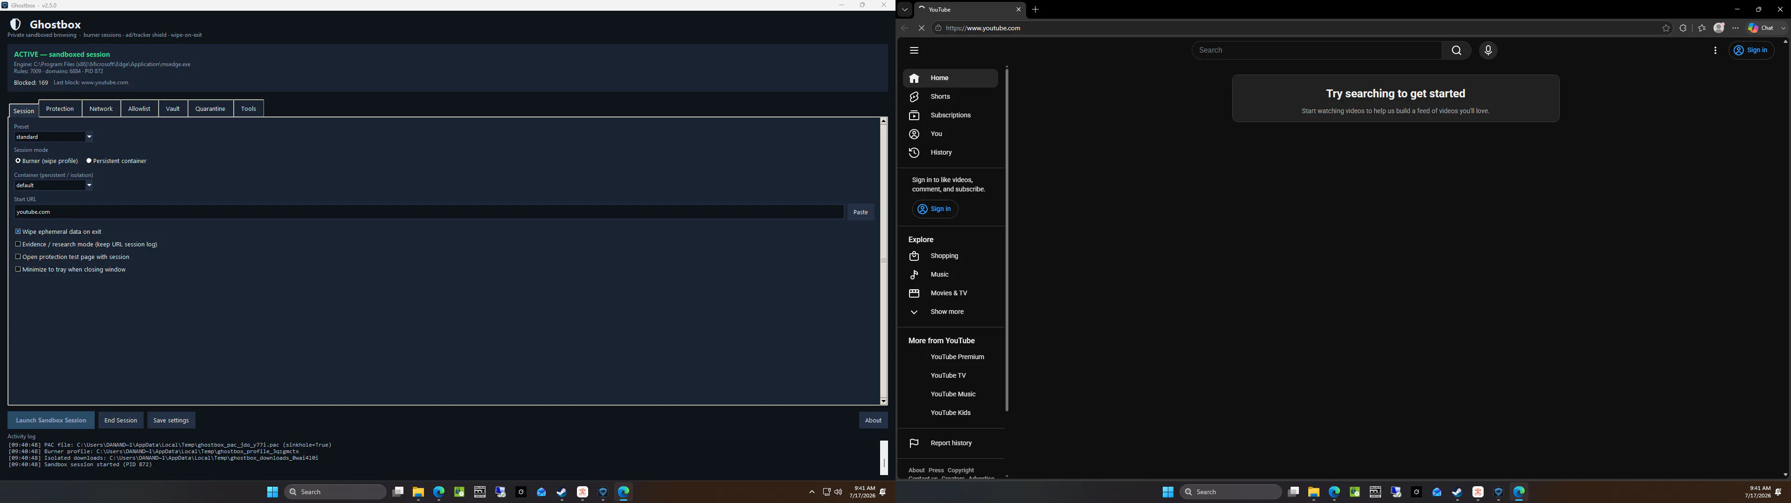Screen dimensions: 1791x503
Task: Start YouTube voice search with microphone
Action: pyautogui.click(x=1488, y=50)
